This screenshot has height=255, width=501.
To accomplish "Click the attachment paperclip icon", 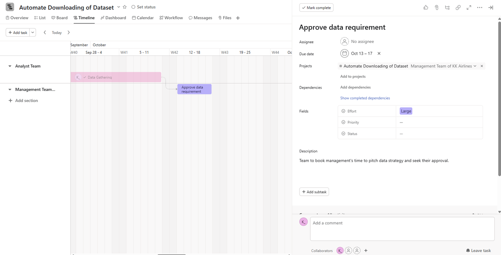I will [x=436, y=7].
